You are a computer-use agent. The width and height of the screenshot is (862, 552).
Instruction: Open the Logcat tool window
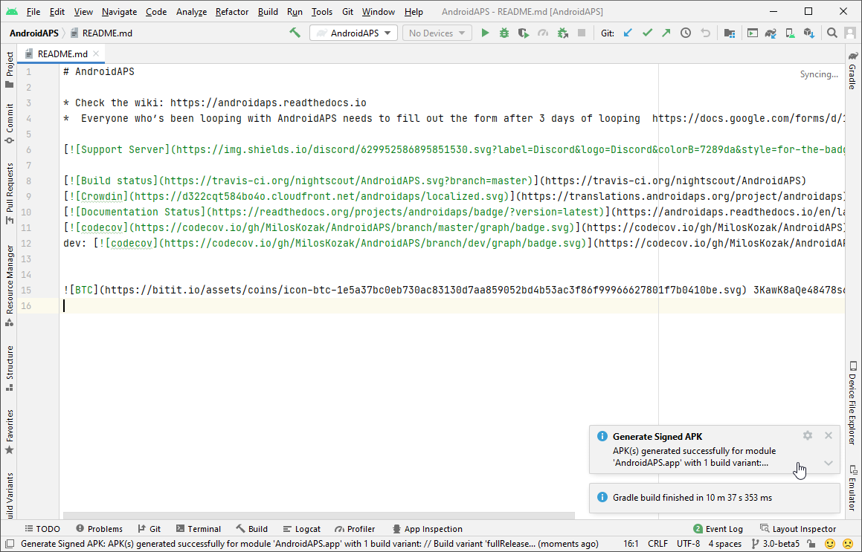[x=301, y=529]
